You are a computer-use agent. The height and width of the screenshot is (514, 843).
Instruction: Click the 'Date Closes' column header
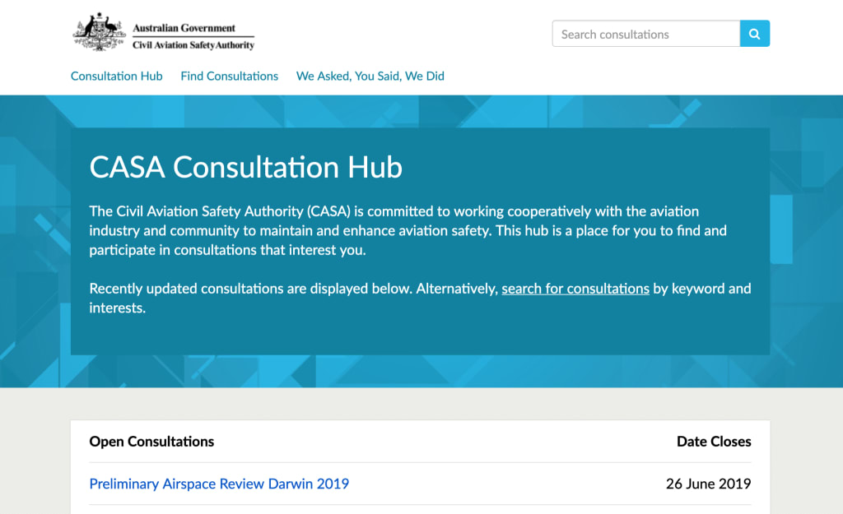[714, 442]
